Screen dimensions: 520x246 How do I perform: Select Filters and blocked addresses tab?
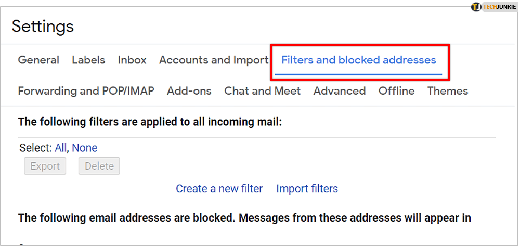pyautogui.click(x=358, y=60)
